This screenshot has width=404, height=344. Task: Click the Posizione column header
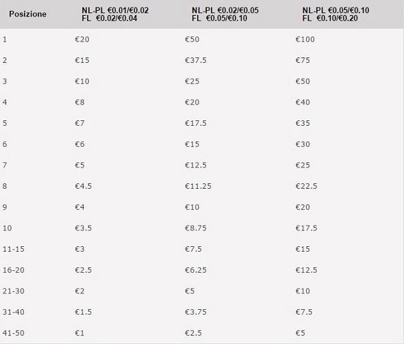27,14
